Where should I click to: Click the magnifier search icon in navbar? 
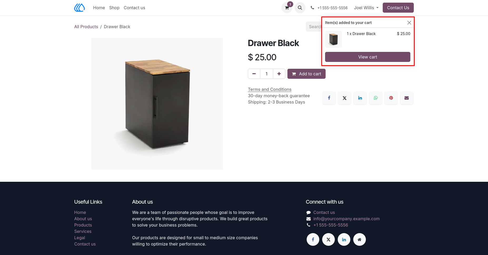(300, 8)
